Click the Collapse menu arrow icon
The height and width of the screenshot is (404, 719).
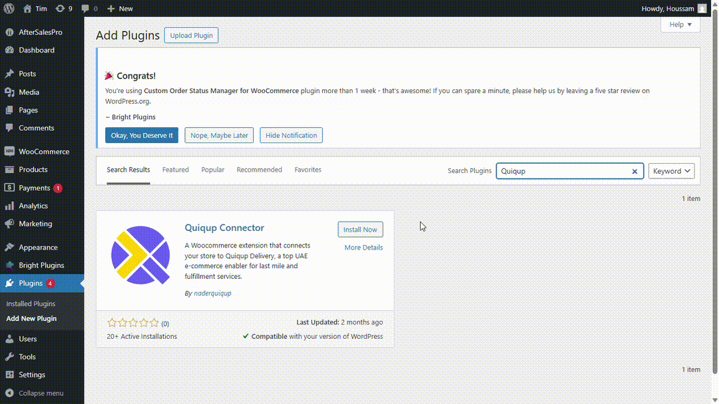9,393
